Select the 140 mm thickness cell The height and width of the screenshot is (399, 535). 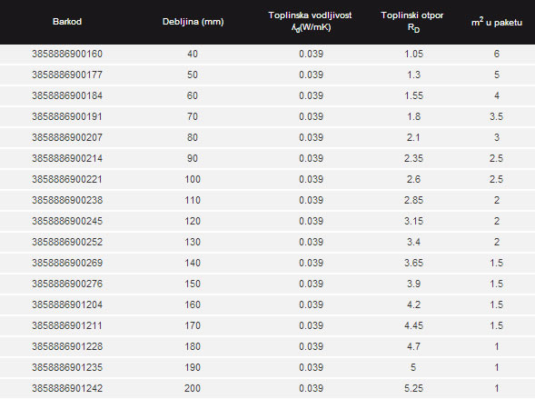tap(193, 263)
